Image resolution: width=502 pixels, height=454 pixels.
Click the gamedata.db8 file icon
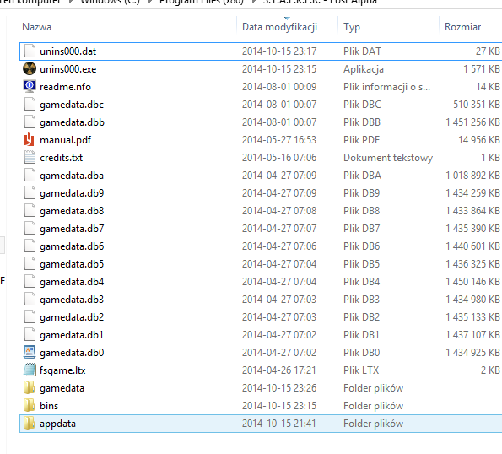(x=30, y=211)
